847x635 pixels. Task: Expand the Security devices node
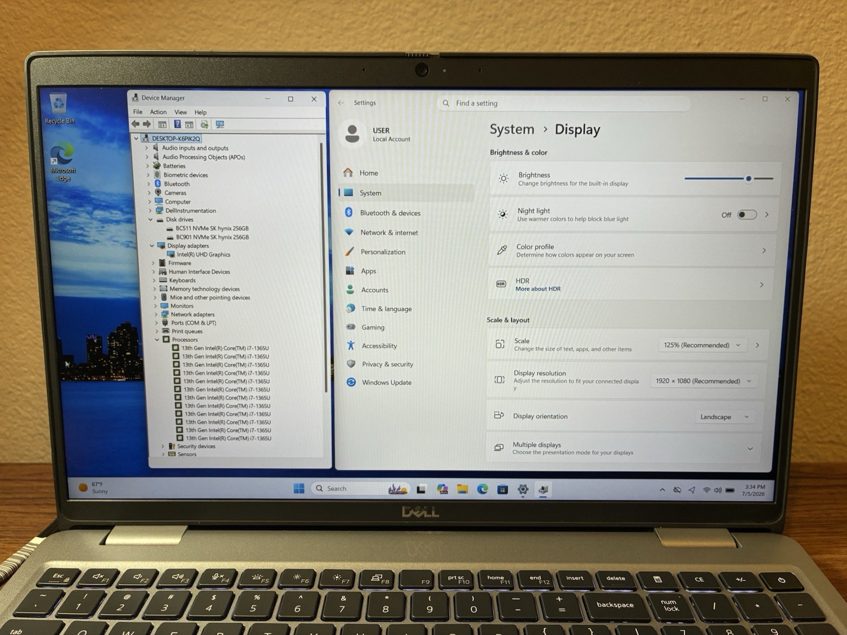point(163,446)
